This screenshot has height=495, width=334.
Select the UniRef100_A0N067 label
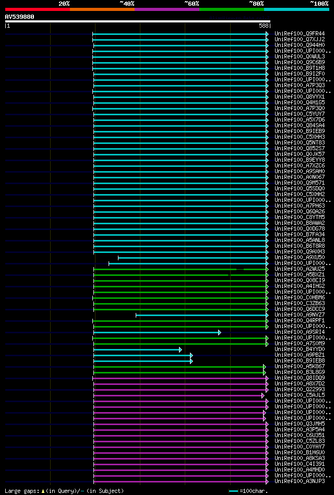point(300,177)
